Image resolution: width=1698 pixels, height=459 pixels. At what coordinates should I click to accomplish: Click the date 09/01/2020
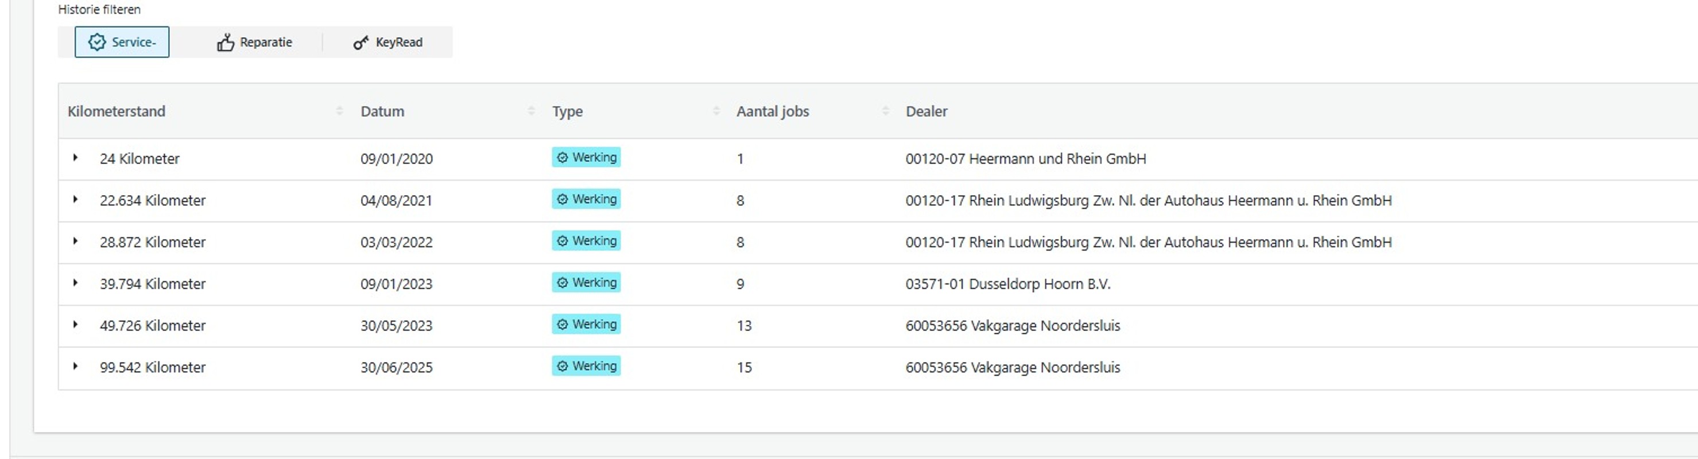[x=396, y=159]
